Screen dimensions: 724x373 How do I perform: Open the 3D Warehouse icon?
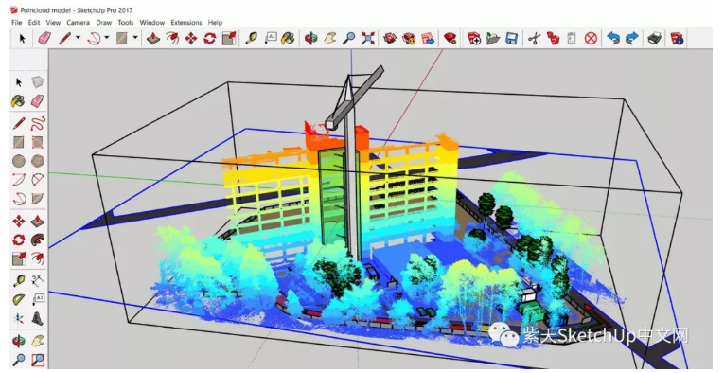pos(390,38)
